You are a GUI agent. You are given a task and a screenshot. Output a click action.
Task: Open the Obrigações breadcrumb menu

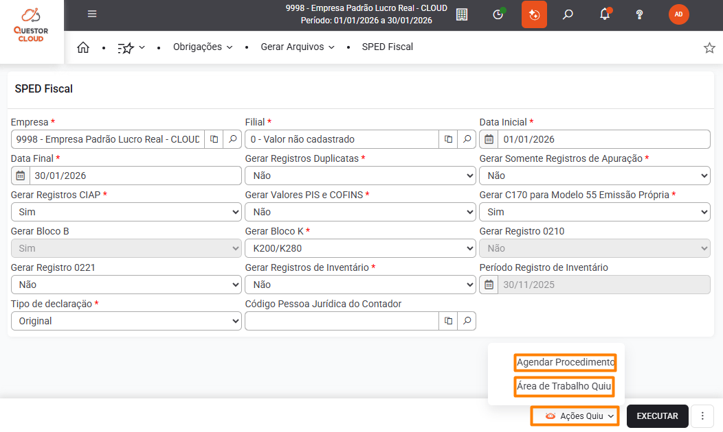pyautogui.click(x=203, y=47)
